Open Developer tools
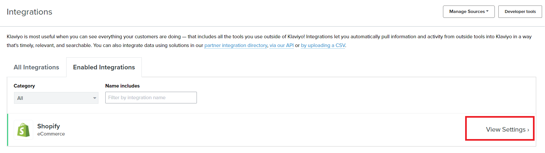Viewport: 545px width, 153px height. (x=520, y=12)
